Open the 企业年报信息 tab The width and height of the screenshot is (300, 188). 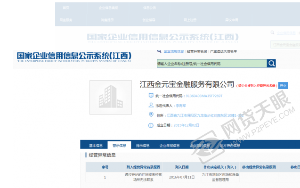pos(170,146)
